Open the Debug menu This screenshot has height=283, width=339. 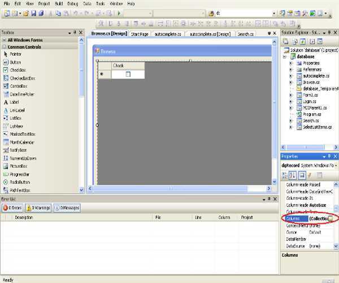[x=72, y=3]
